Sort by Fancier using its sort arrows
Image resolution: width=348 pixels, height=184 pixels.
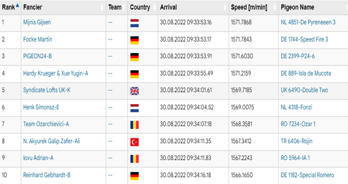coord(102,7)
